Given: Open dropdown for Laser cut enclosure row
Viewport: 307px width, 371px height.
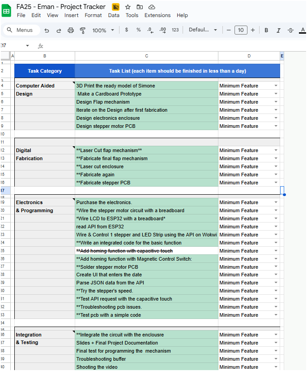Looking at the screenshot, I should coord(276,166).
